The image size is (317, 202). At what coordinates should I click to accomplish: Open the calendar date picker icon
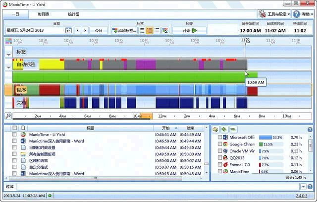tap(68, 30)
